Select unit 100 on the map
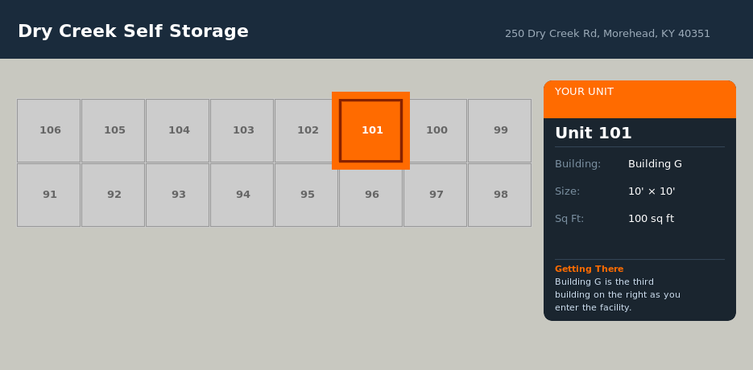Image resolution: width=753 pixels, height=370 pixels. [437, 130]
